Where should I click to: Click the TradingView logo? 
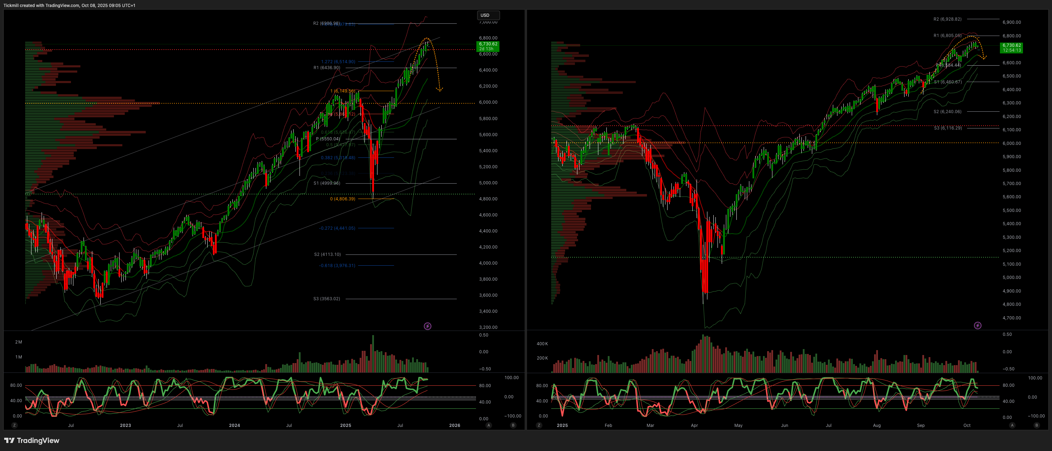[32, 441]
